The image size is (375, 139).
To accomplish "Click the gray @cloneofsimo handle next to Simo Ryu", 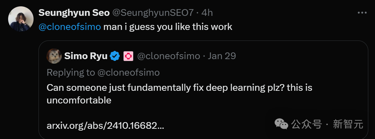I will point(168,56).
